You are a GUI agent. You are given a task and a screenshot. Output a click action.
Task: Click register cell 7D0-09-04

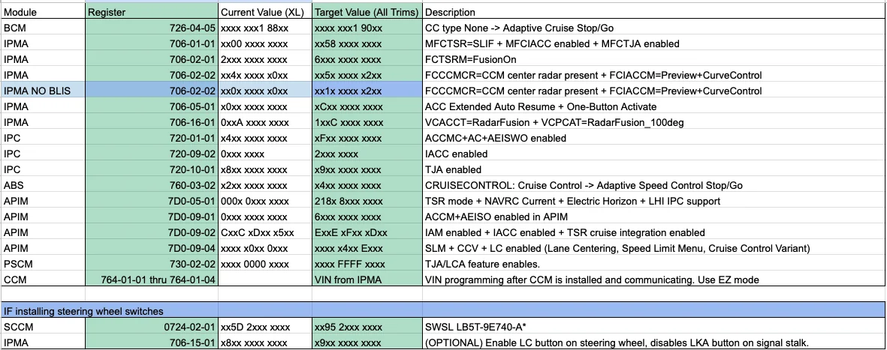[152, 249]
